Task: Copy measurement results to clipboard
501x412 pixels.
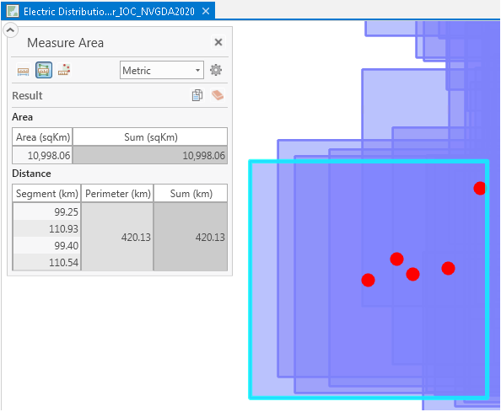Action: [x=197, y=95]
